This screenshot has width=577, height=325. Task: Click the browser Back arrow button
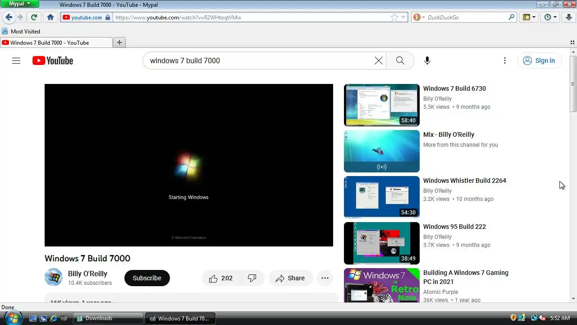pyautogui.click(x=9, y=17)
